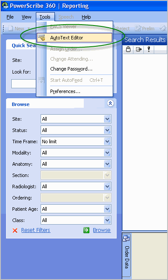
Task: Click the PowerScribe application logo icon
Action: pos(5,6)
